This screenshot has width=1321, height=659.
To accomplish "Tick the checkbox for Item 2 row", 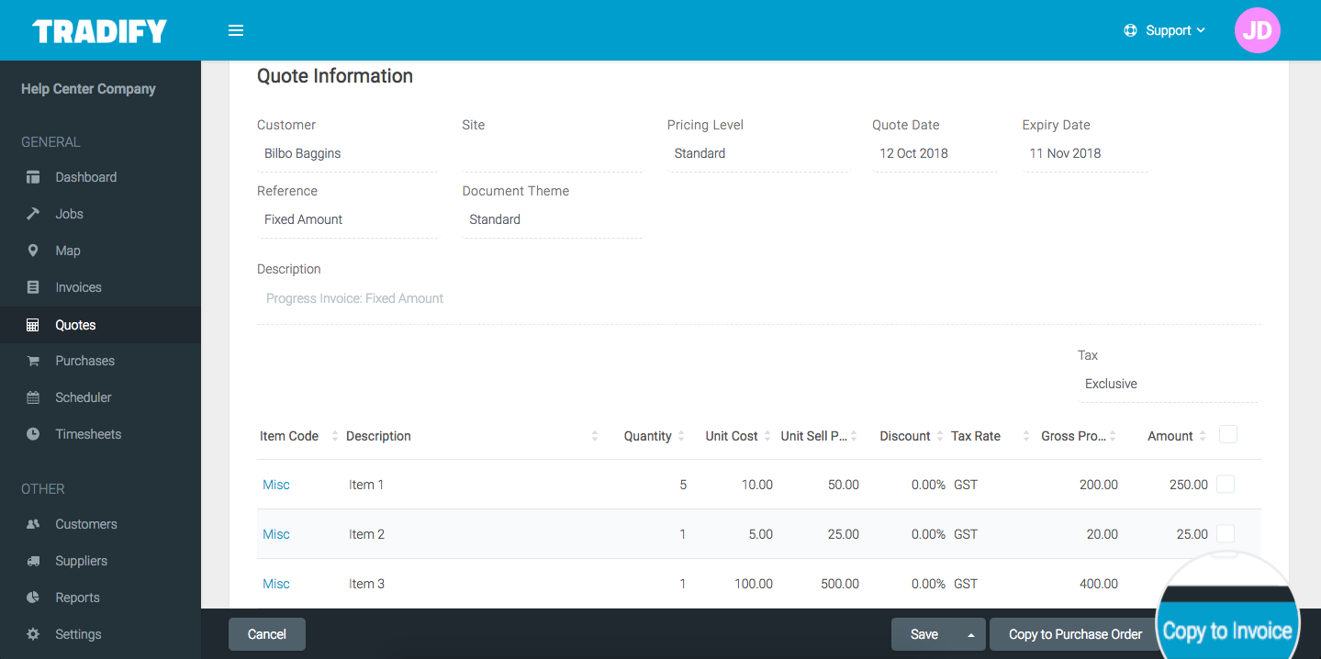I will (x=1226, y=533).
